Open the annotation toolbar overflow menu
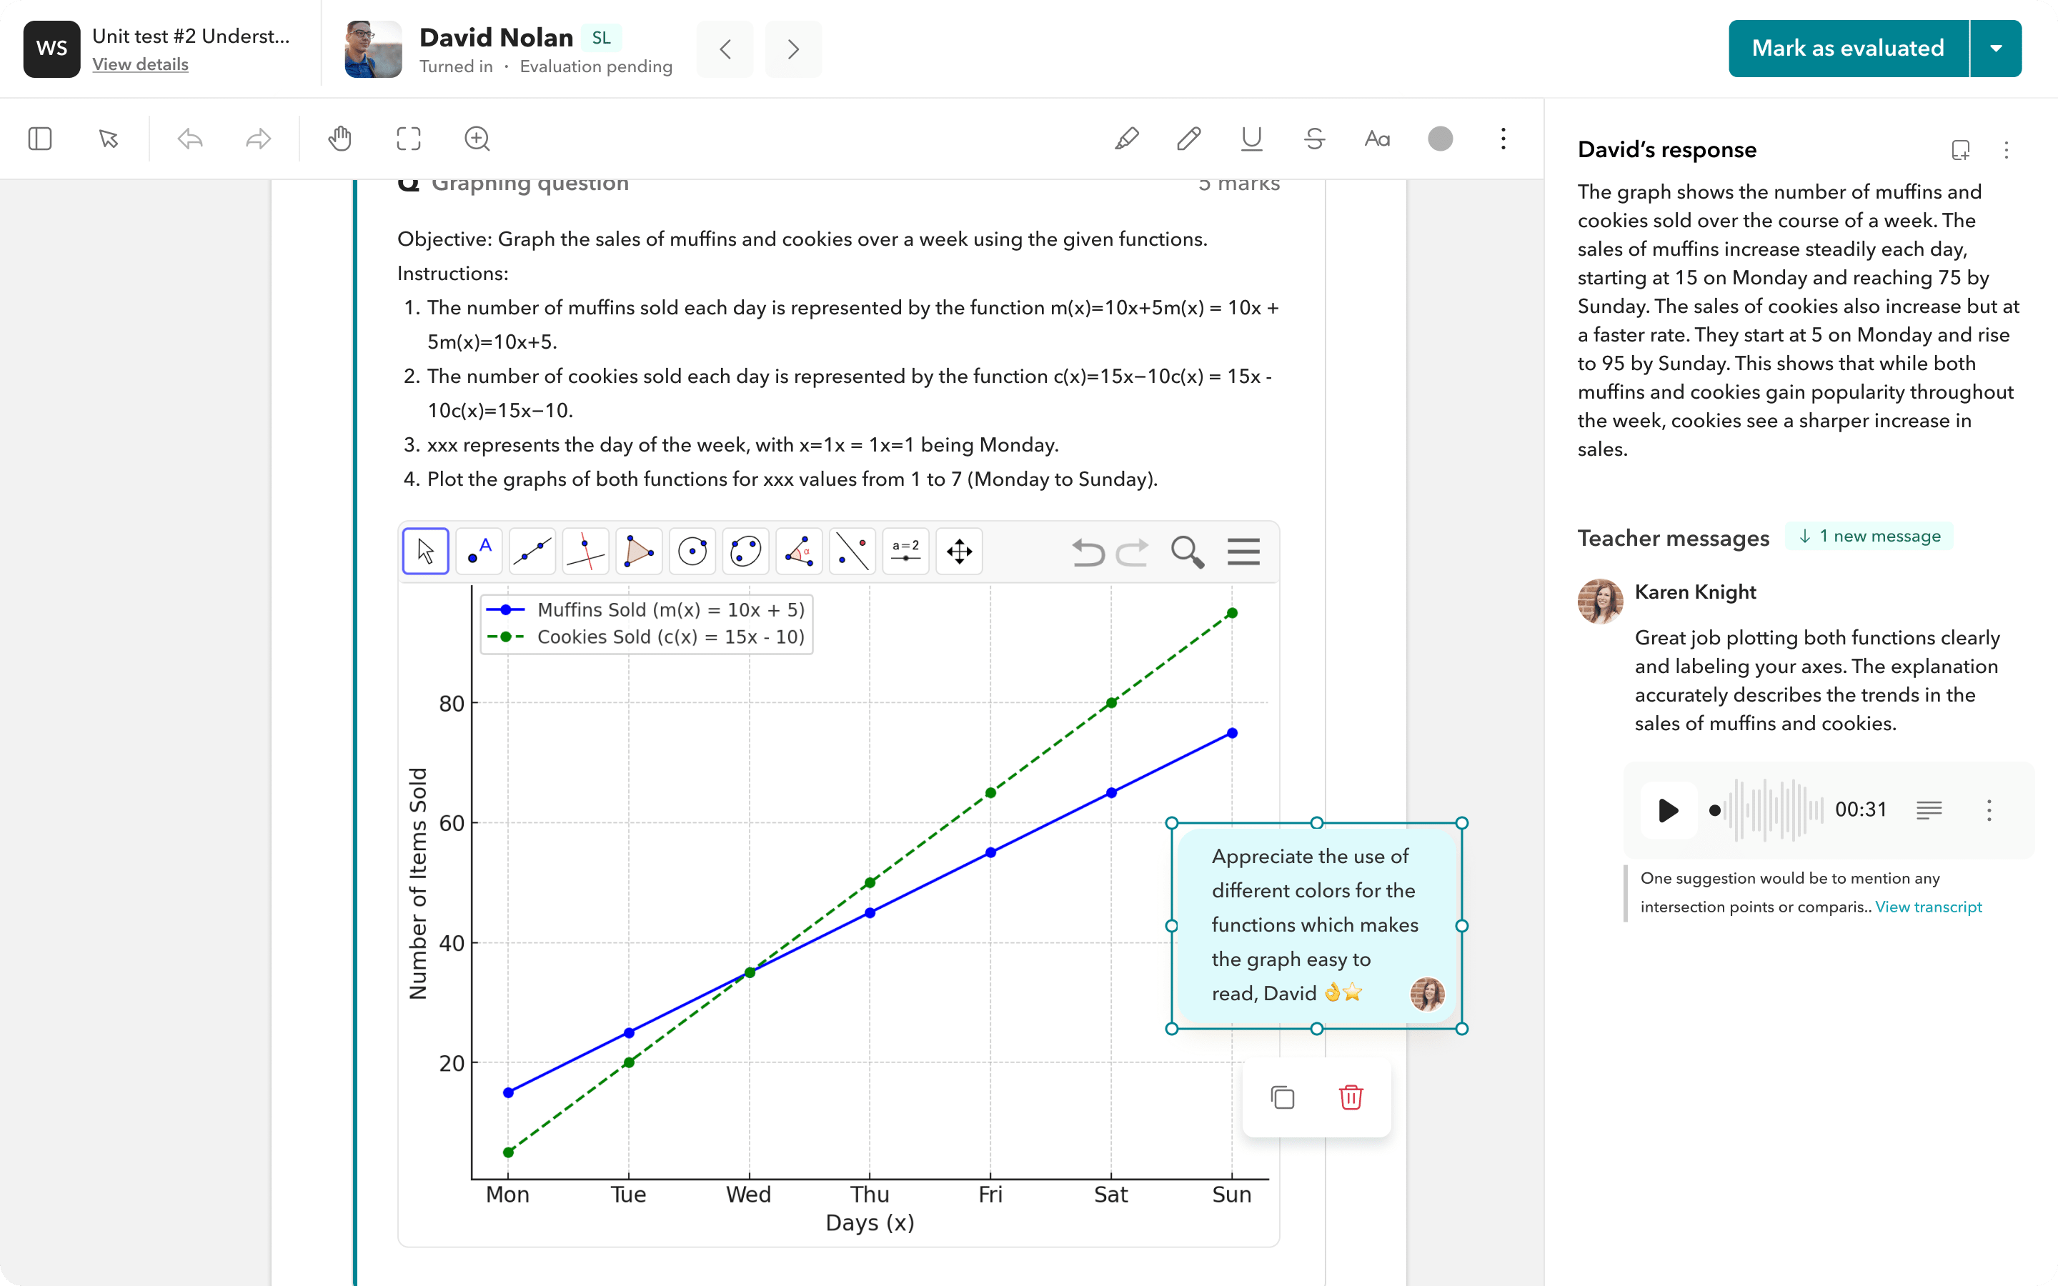Viewport: 2058px width, 1286px height. [1503, 139]
